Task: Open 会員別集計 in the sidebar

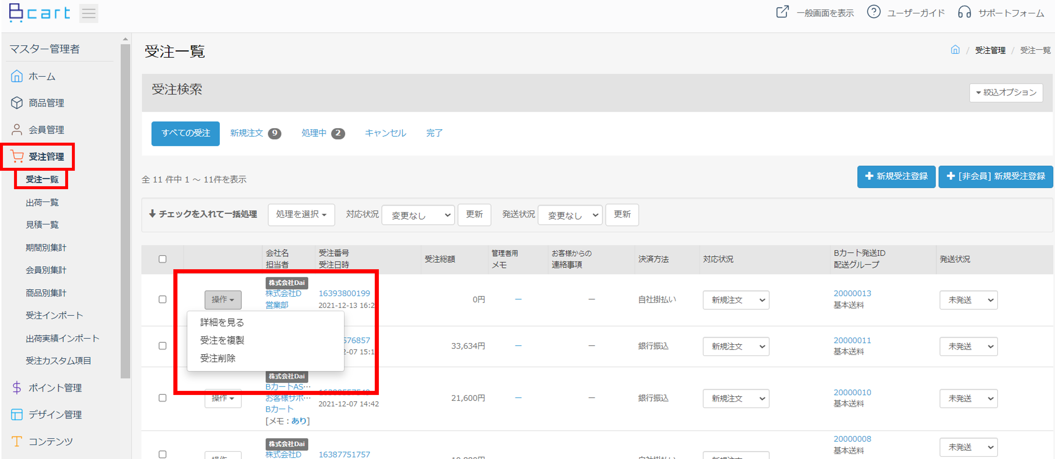Action: [46, 270]
